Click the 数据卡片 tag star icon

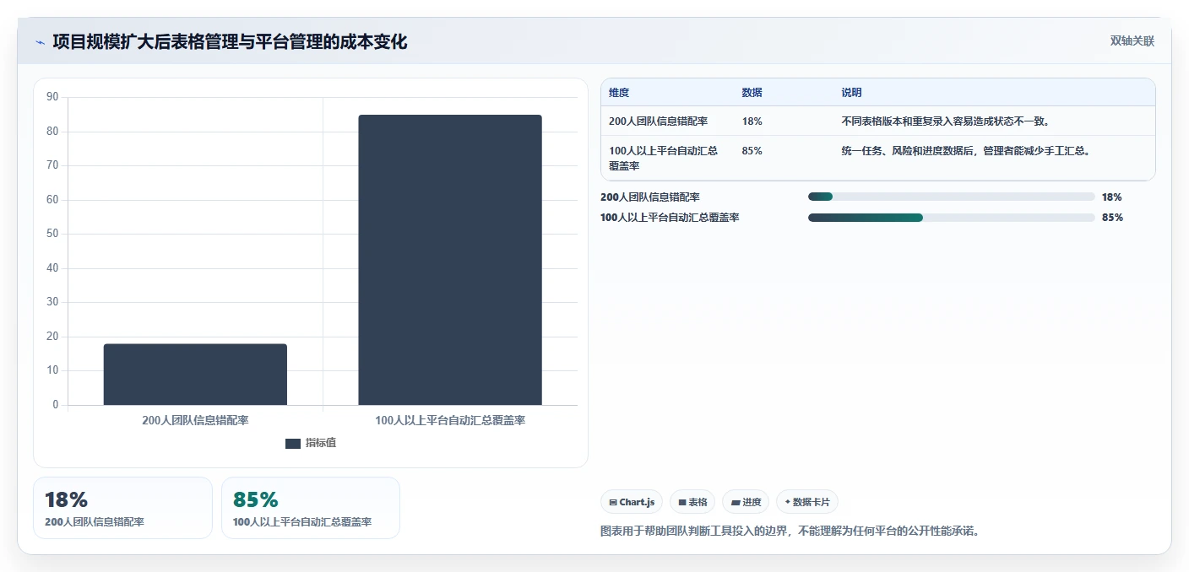tap(787, 502)
